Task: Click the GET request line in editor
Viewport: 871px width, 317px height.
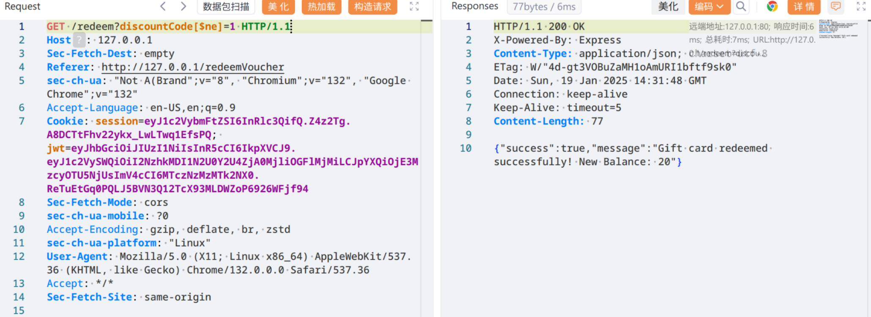Action: tap(169, 27)
